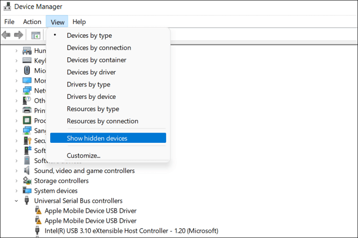Viewport: 358px width, 238px height.
Task: Choose Customize... from the View menu
Action: click(x=83, y=156)
